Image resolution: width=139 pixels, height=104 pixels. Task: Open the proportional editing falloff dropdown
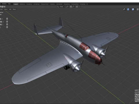80,7
